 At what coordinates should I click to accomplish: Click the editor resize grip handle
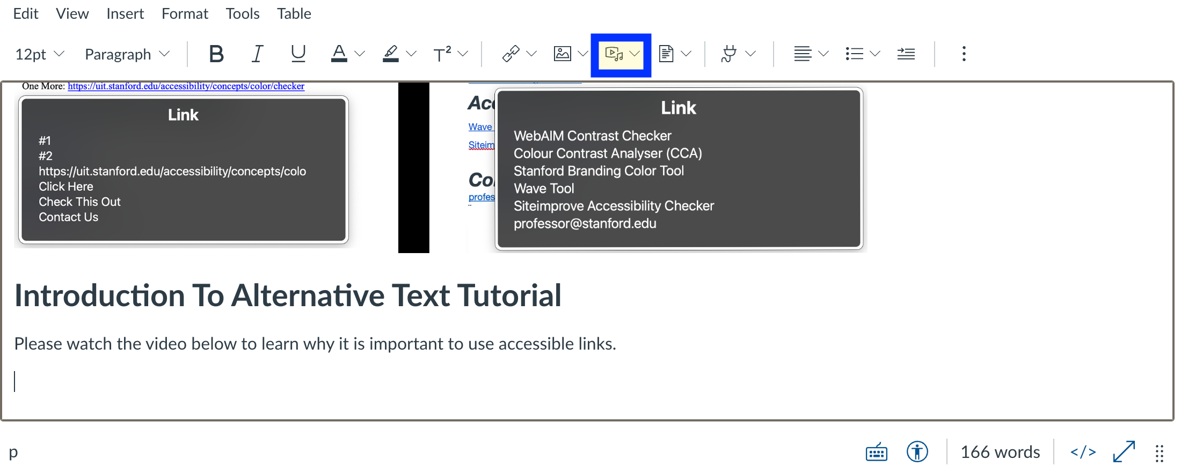click(1159, 453)
